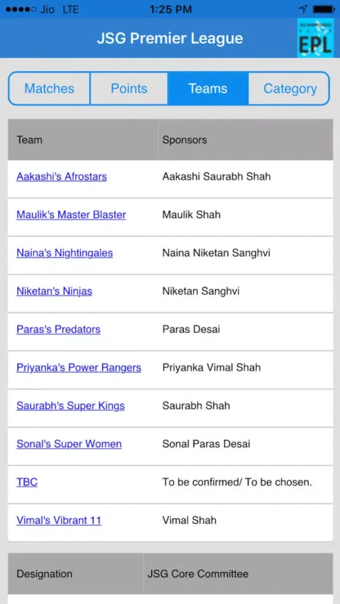Open Sonal's Super Women link
This screenshot has width=340, height=604.
pos(69,444)
